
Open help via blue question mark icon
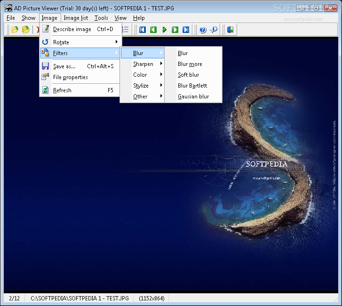tap(203, 30)
